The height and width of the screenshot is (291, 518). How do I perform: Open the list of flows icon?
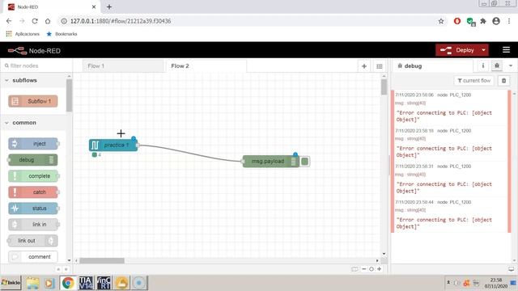tap(380, 66)
